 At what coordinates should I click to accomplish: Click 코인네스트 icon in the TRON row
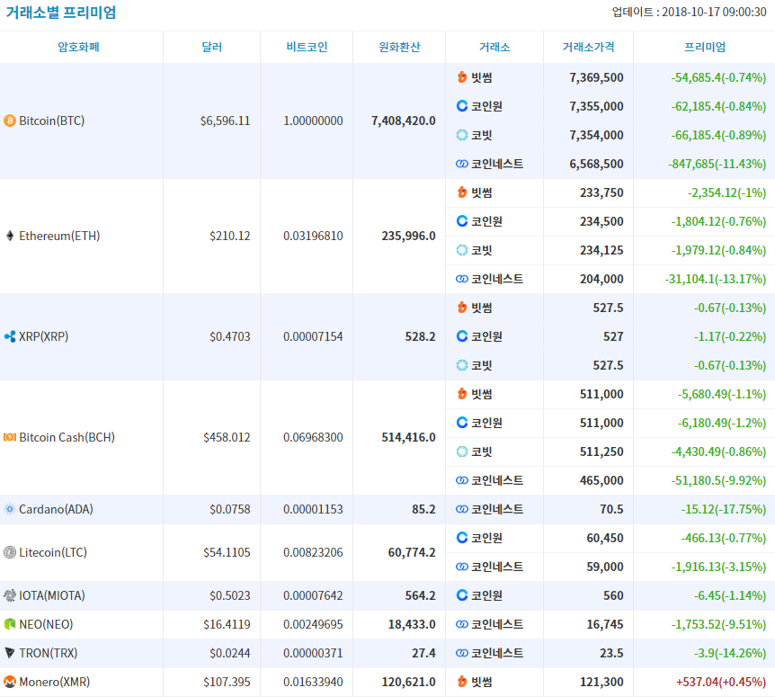(462, 653)
